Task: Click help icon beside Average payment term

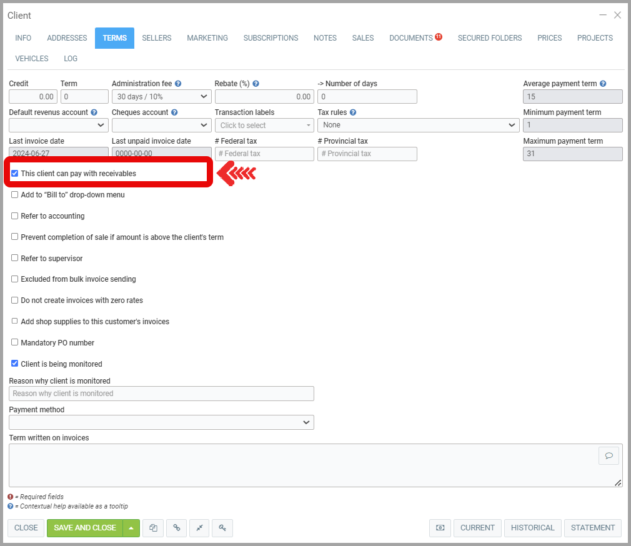Action: point(603,84)
